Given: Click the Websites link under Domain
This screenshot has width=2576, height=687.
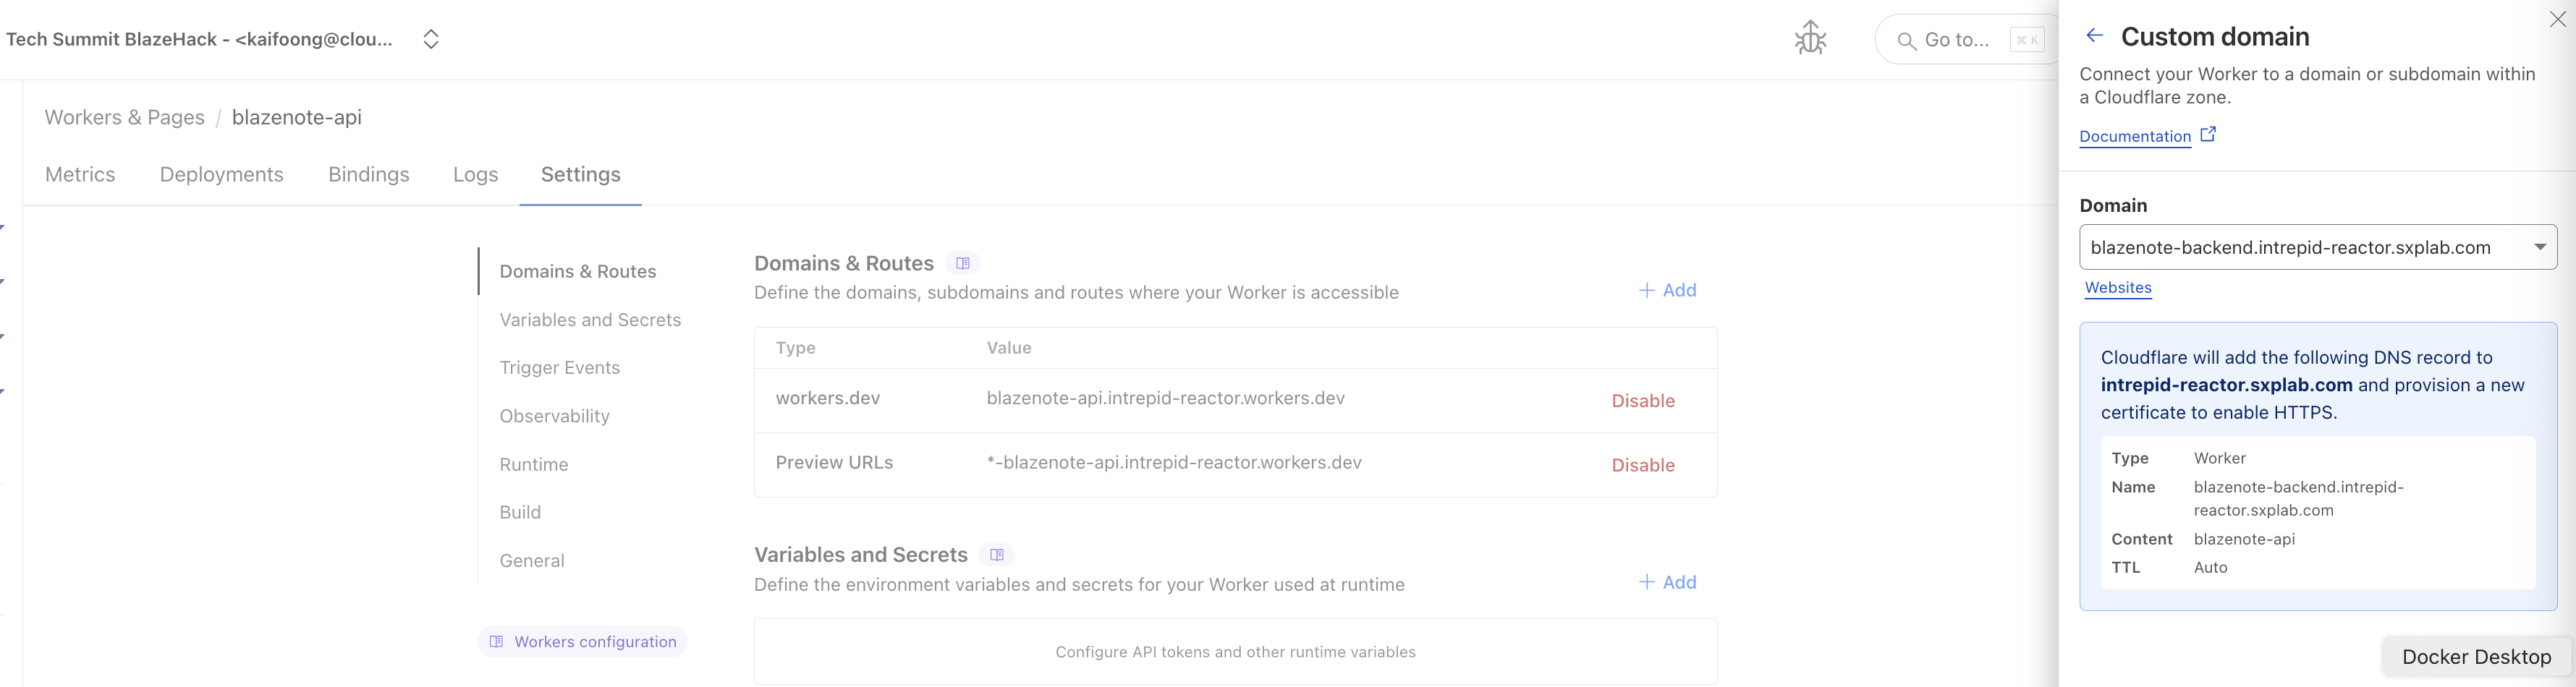Looking at the screenshot, I should click(2117, 288).
